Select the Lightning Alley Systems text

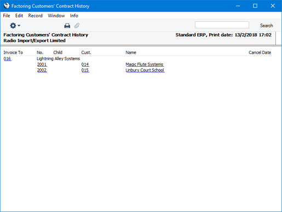point(59,58)
